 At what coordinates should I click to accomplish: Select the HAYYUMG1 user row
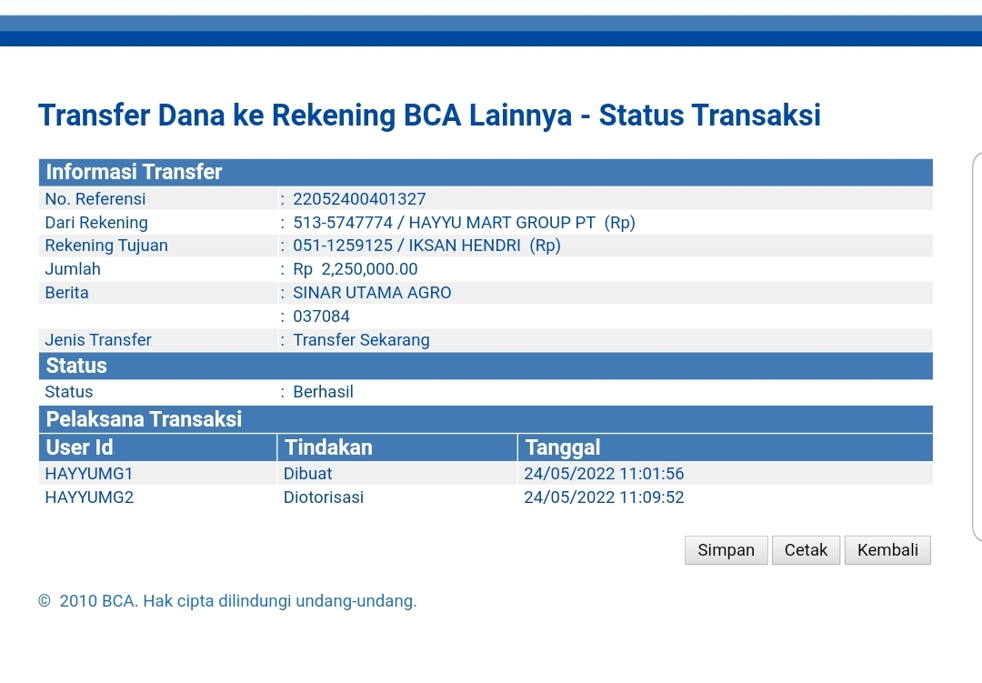(x=89, y=474)
